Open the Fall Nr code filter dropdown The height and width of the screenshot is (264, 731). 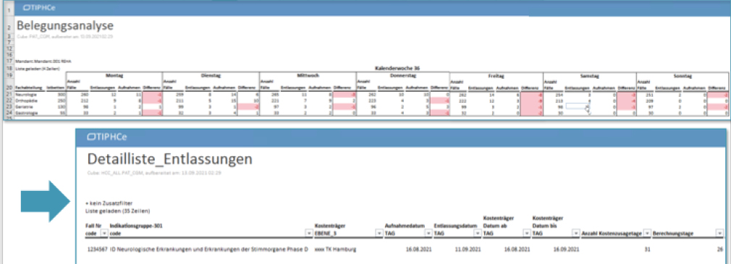[x=104, y=233]
